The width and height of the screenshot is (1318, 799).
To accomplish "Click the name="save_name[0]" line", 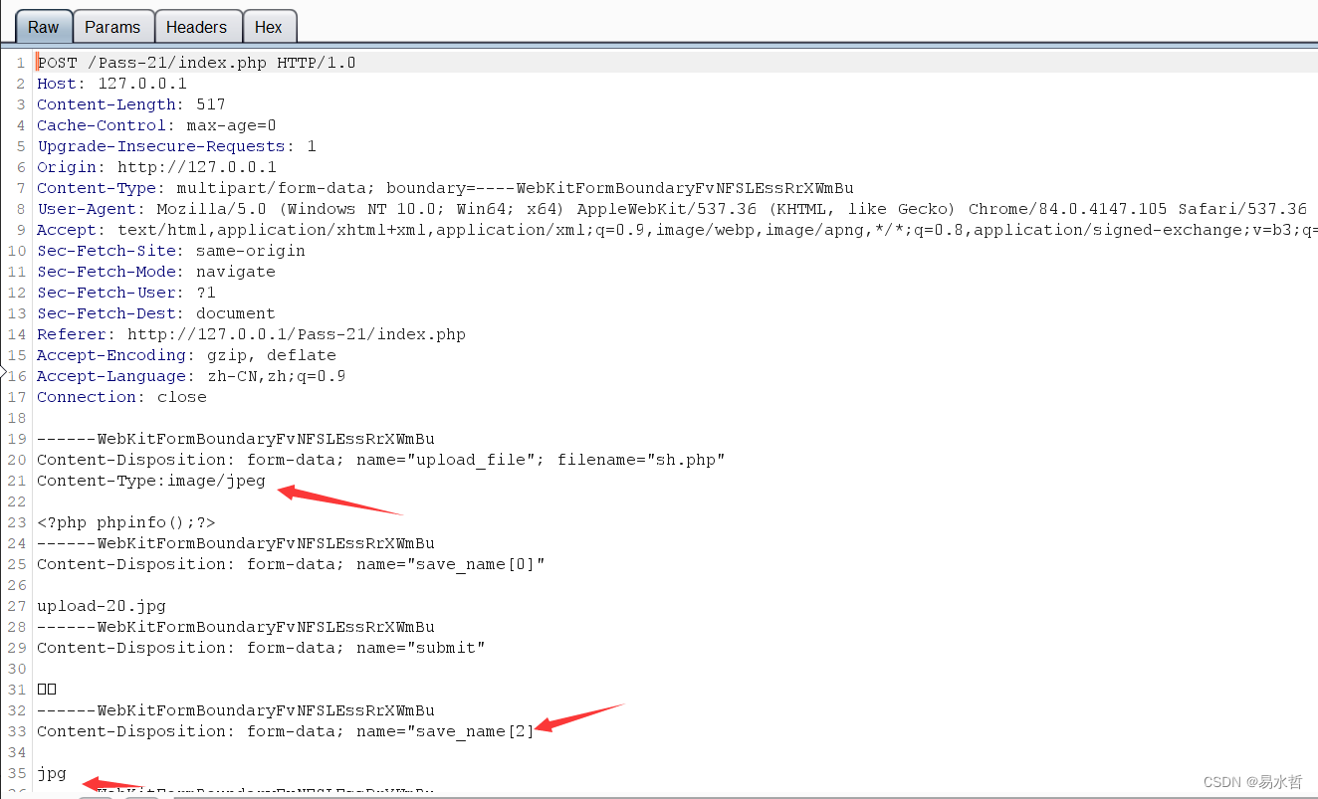I will [291, 564].
